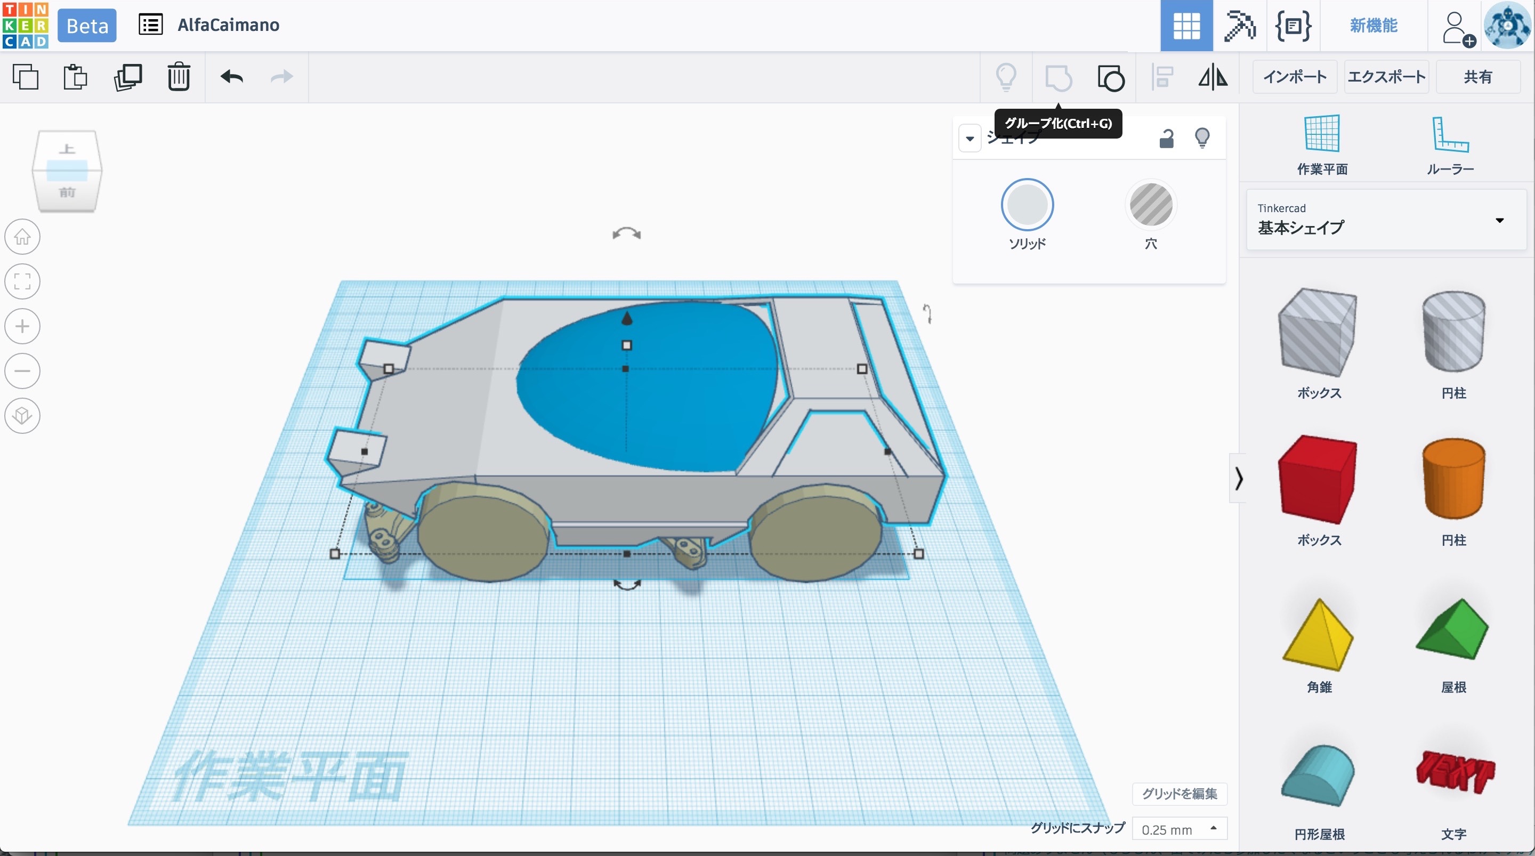Viewport: 1535px width, 856px height.
Task: Pick the red ボックス box shape
Action: point(1318,479)
